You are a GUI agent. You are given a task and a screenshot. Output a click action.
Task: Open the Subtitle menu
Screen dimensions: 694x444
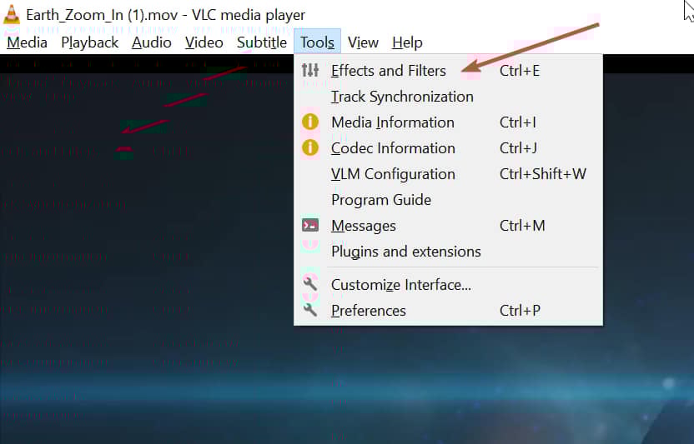point(262,42)
